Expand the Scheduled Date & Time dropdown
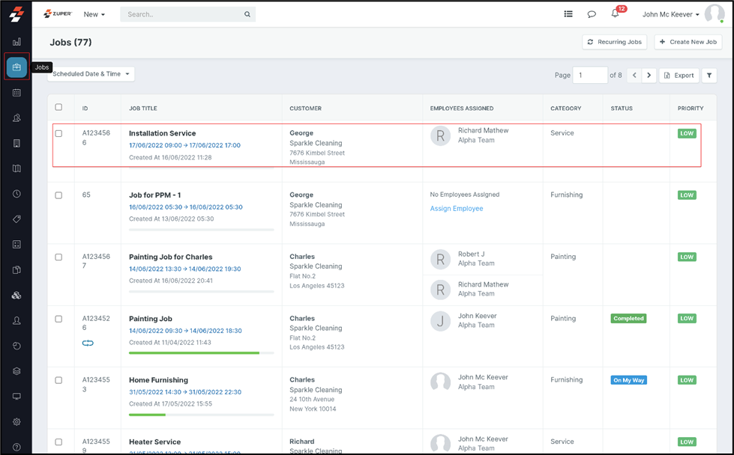 91,74
